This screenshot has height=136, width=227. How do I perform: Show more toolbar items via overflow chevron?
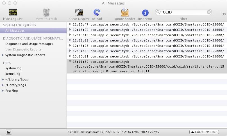[224, 14]
